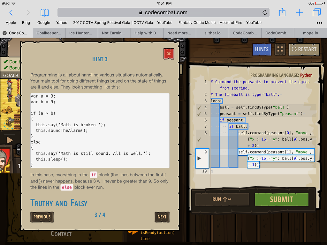
Task: Open the more bookmarks ellipsis menu
Action: (320, 23)
